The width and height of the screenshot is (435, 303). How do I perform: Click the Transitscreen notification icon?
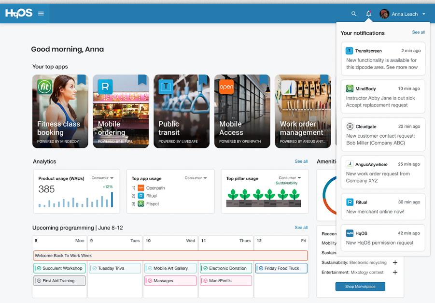coord(349,51)
